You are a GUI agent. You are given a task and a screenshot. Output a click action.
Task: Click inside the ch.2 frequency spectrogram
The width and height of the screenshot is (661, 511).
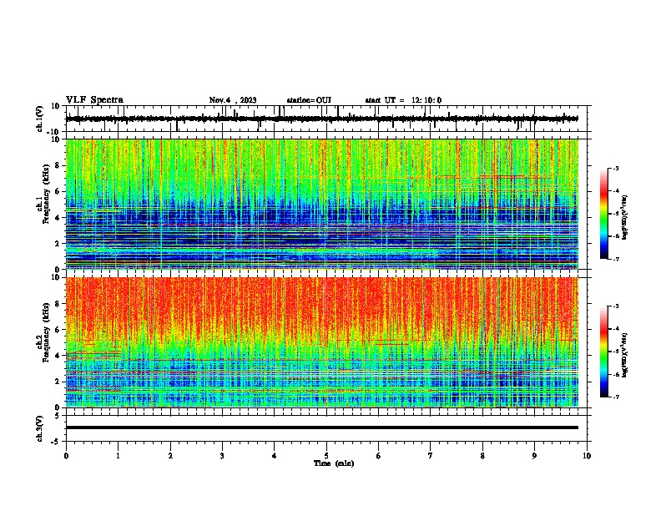[x=322, y=342]
